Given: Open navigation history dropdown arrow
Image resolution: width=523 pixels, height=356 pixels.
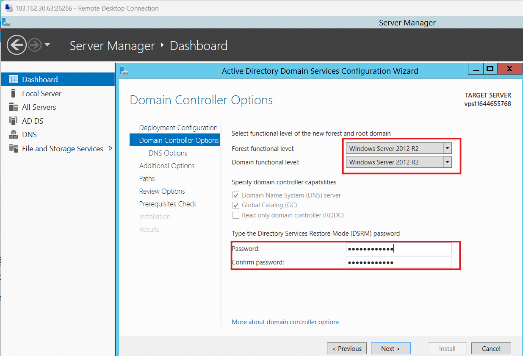Looking at the screenshot, I should click(x=47, y=45).
